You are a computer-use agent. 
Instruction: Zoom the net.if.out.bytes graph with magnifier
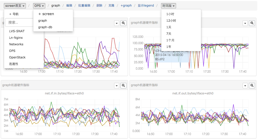click(x=252, y=86)
